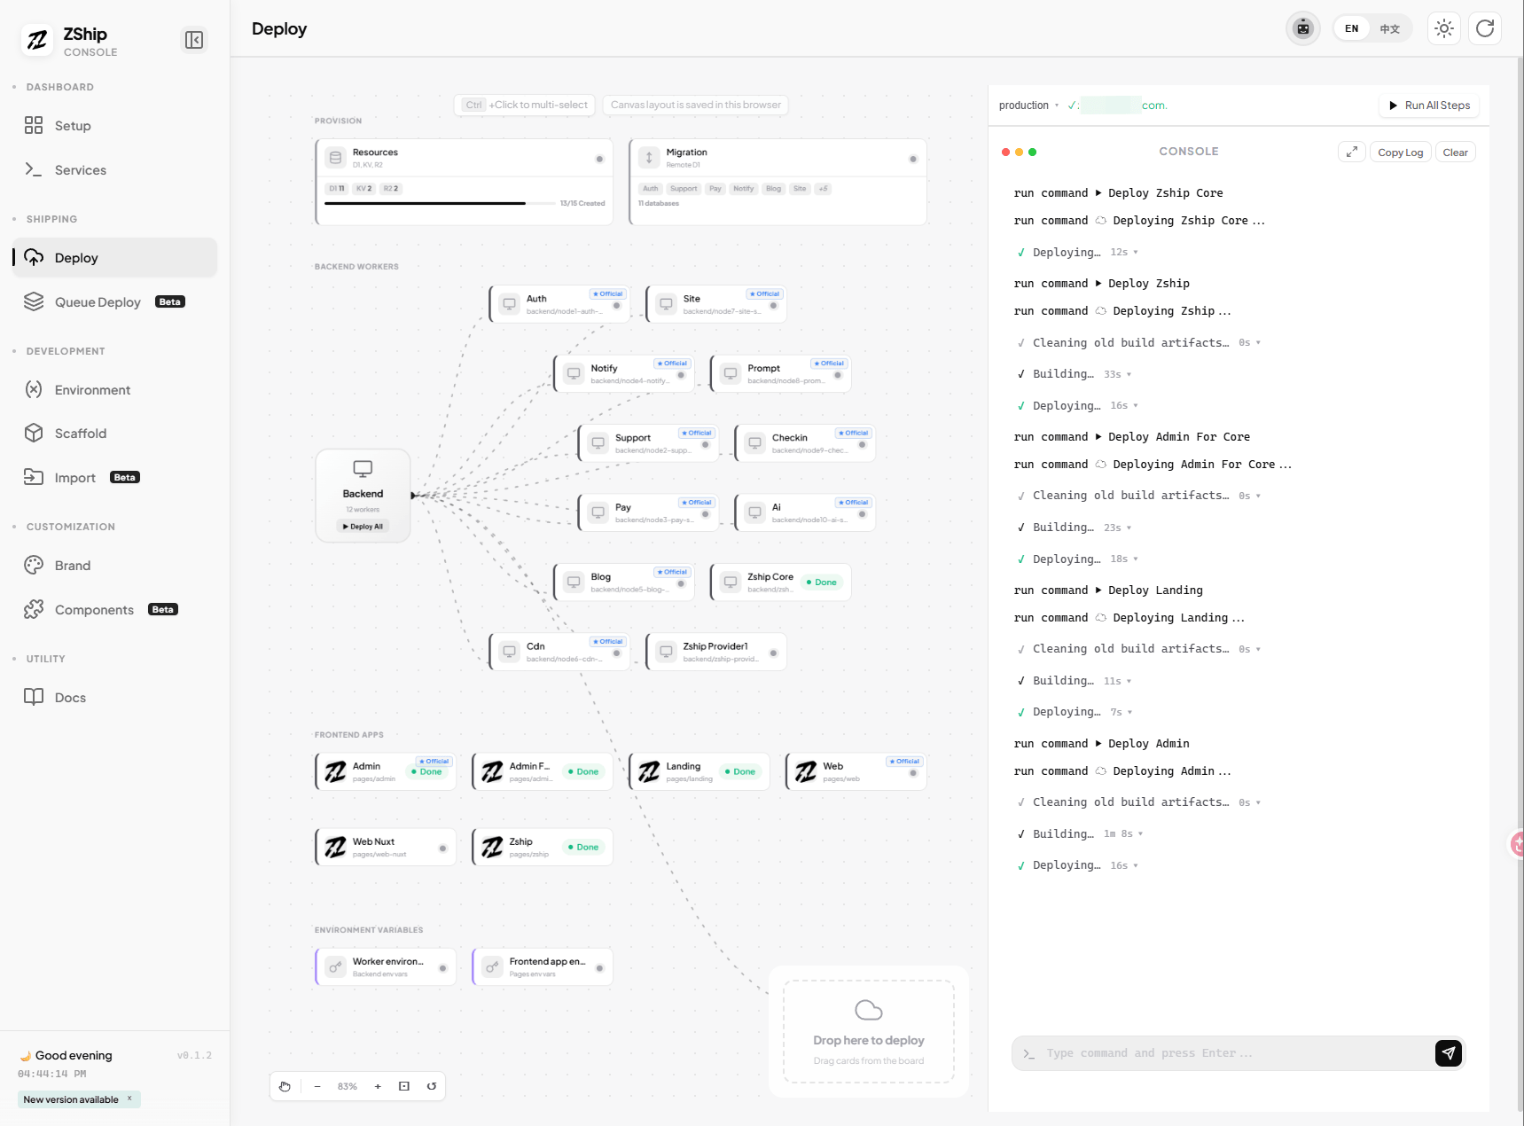Open Queue Deploy in sidebar
This screenshot has width=1524, height=1126.
click(98, 302)
